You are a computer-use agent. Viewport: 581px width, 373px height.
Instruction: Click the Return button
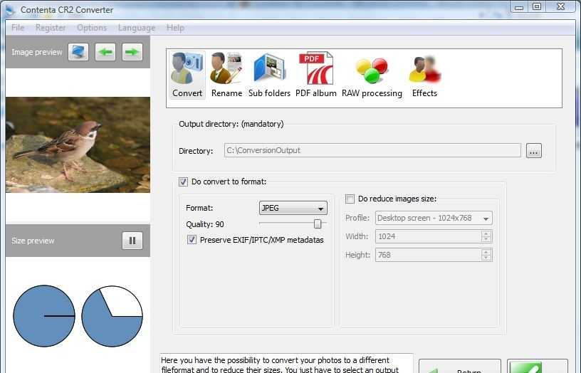(x=460, y=367)
